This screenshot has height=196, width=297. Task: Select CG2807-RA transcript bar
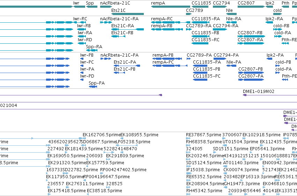tap(251, 43)
